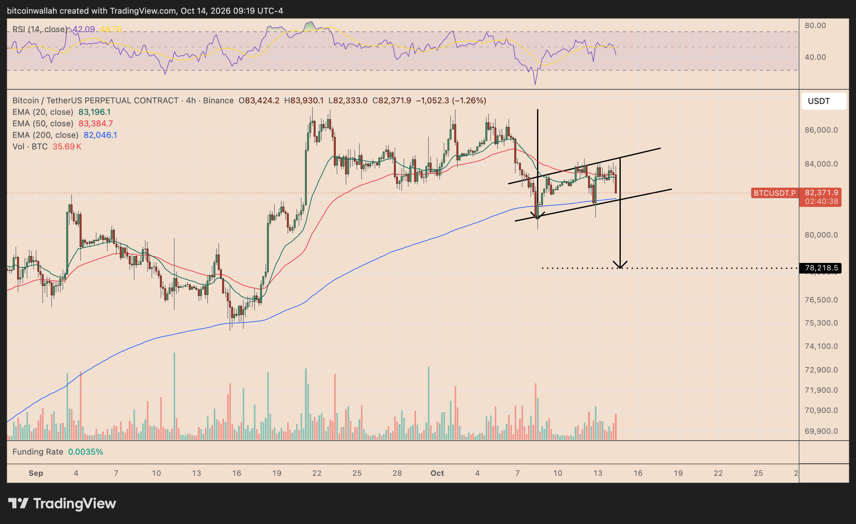The image size is (856, 524).
Task: Click the Sep label on time axis
Action: (x=36, y=473)
